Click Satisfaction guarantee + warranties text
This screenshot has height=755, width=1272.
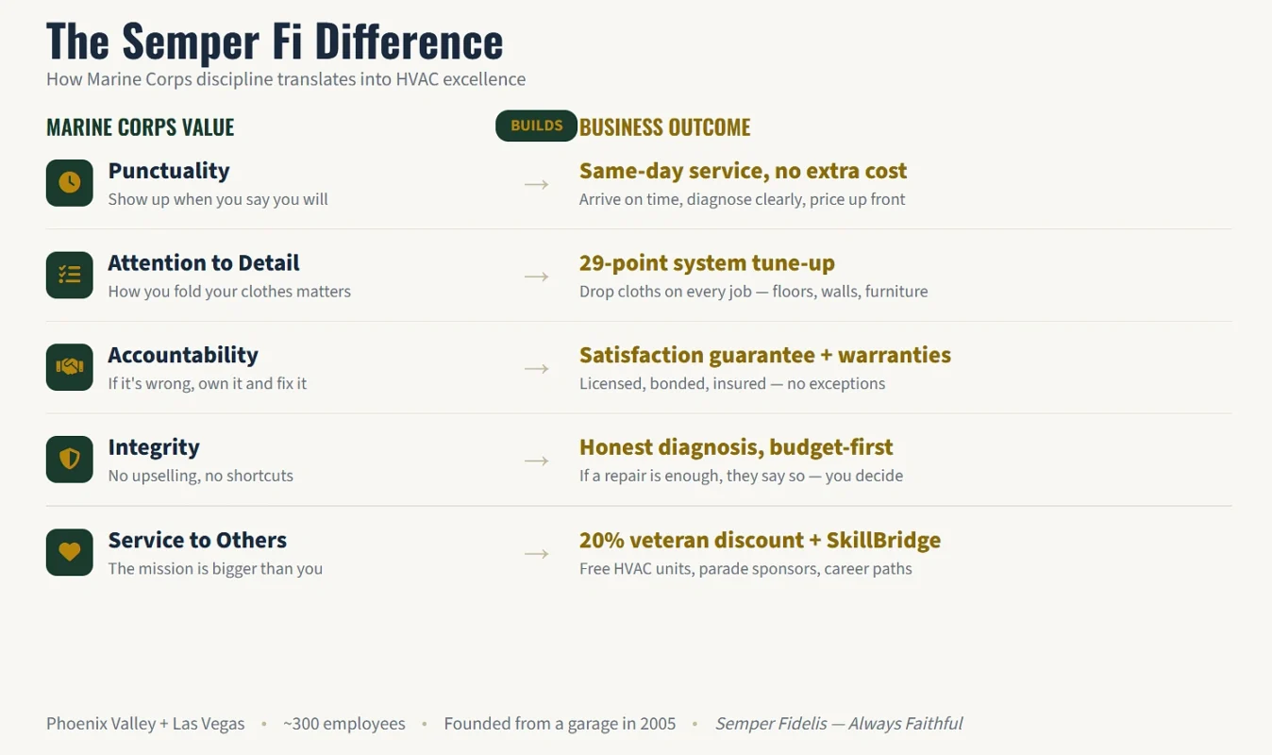765,355
